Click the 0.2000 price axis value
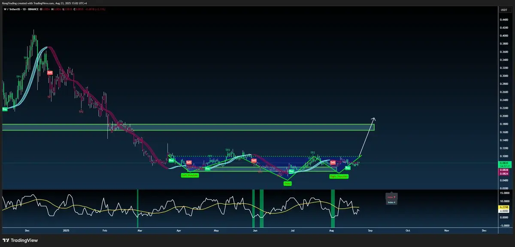This screenshot has width=515, height=247. click(503, 116)
